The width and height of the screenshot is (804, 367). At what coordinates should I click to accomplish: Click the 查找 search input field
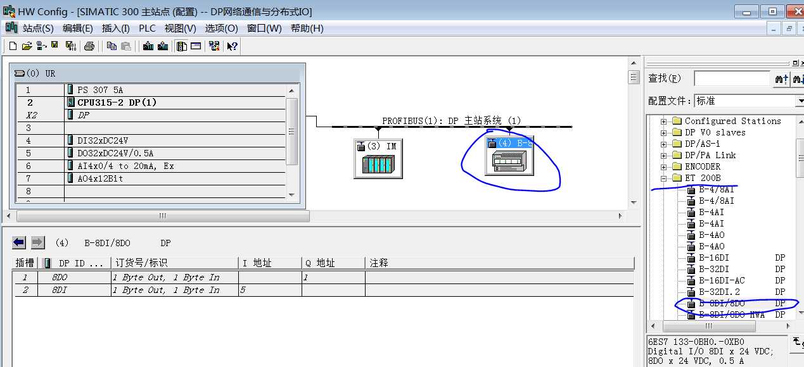[x=732, y=78]
